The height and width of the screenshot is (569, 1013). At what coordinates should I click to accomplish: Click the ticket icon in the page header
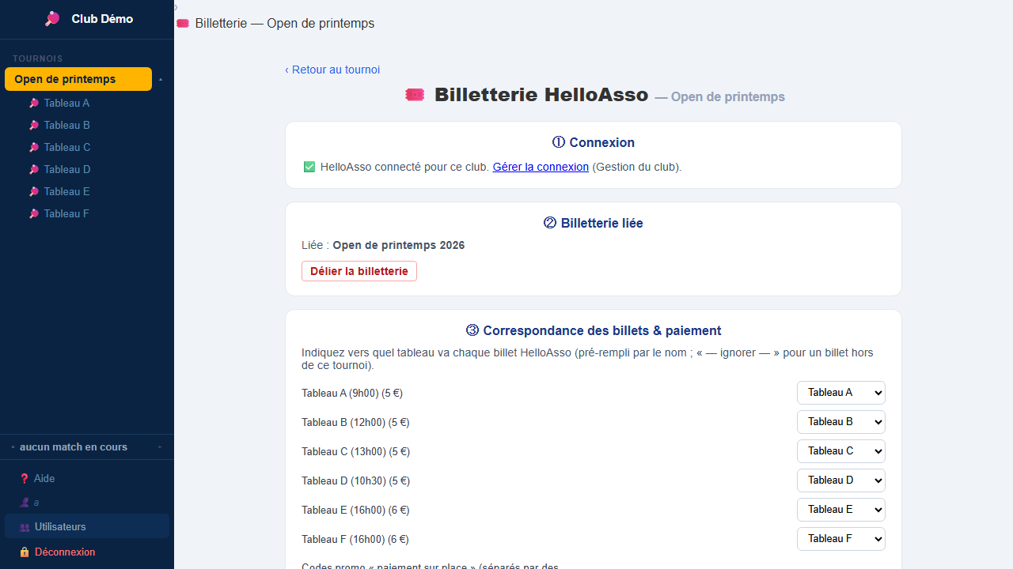tap(183, 24)
